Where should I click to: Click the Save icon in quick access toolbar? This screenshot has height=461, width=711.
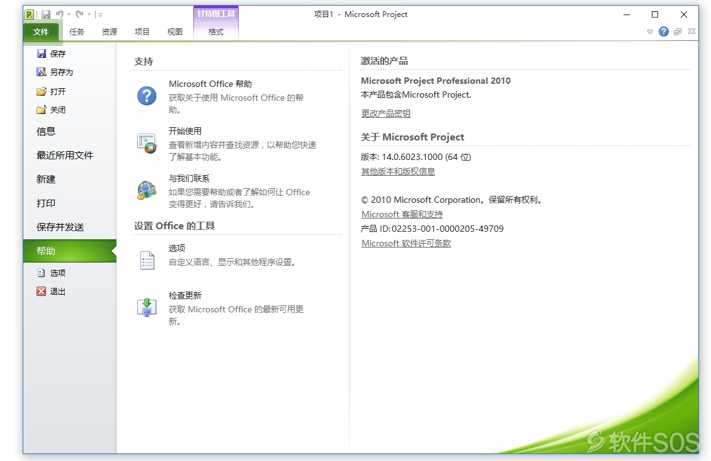pyautogui.click(x=46, y=14)
